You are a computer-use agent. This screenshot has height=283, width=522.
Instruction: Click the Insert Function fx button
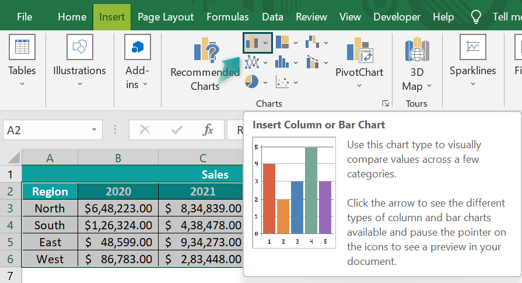[208, 130]
